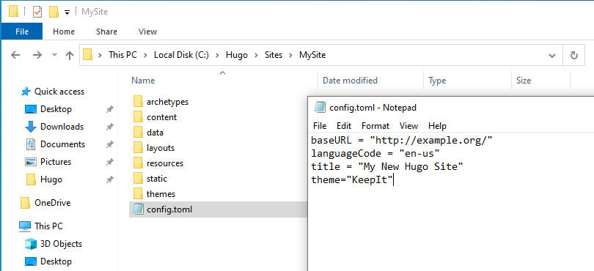
Task: Click the archetypes folder icon
Action: click(x=138, y=101)
